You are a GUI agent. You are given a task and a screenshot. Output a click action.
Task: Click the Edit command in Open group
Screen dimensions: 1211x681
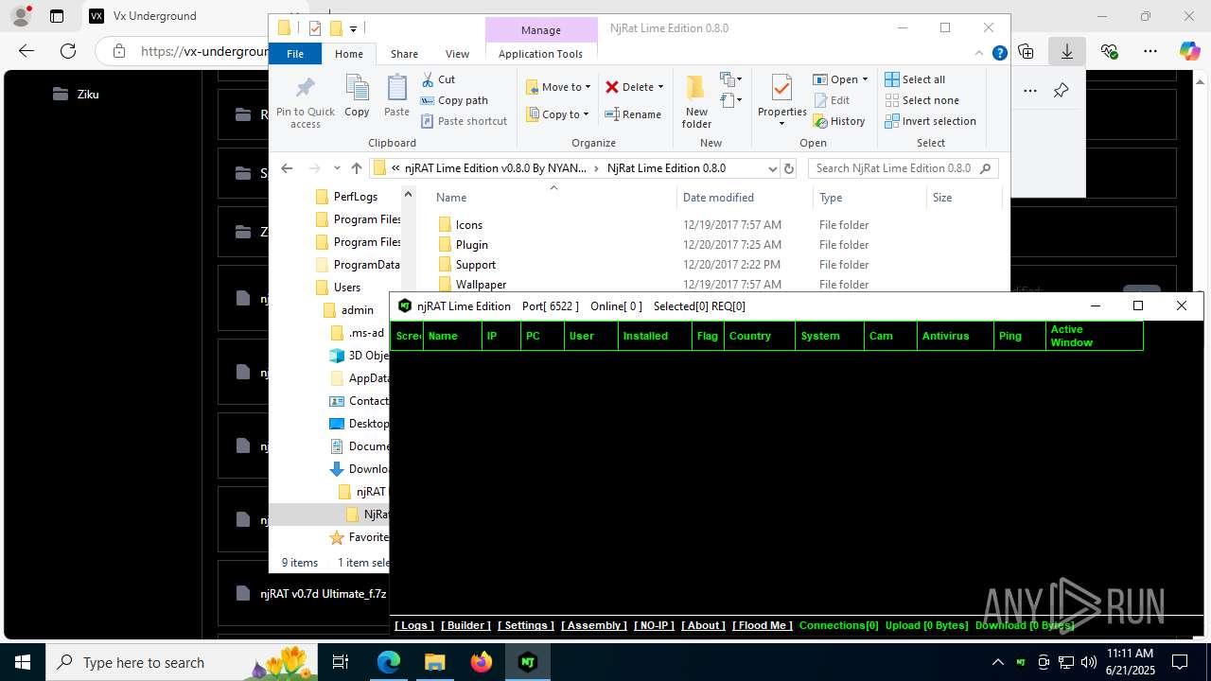pos(831,100)
